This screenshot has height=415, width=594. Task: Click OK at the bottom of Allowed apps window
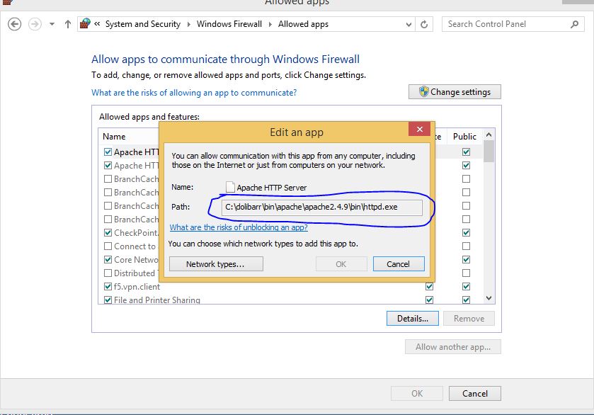tap(417, 393)
